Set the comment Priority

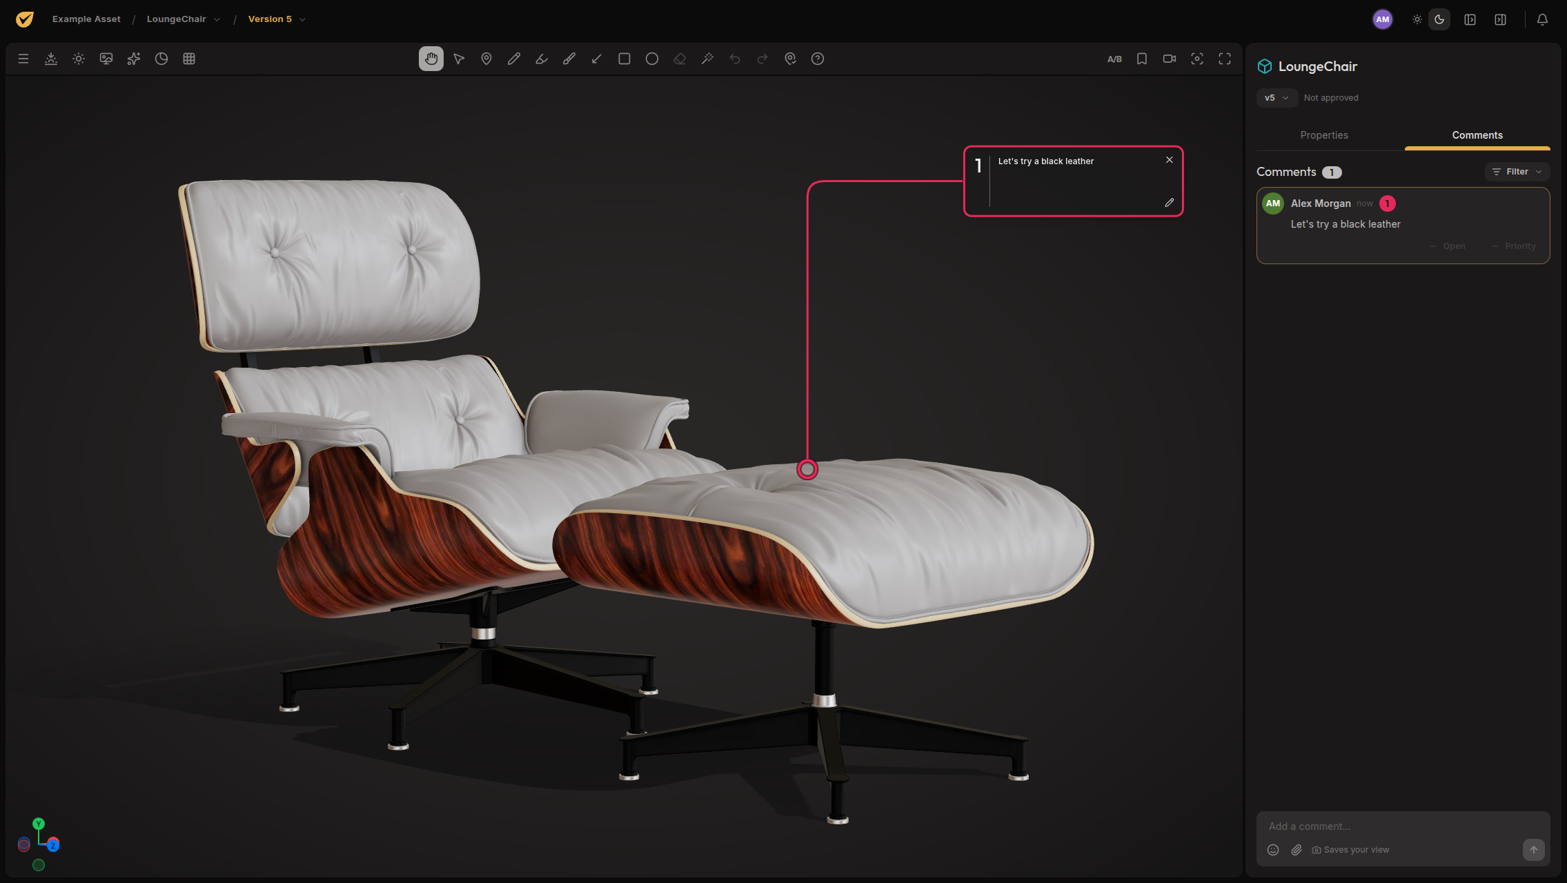pyautogui.click(x=1514, y=246)
